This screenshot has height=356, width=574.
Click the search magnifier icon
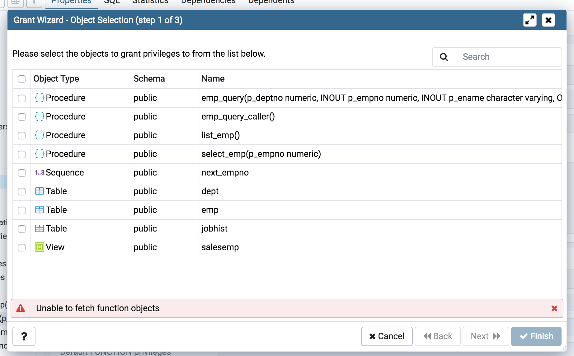click(x=444, y=57)
